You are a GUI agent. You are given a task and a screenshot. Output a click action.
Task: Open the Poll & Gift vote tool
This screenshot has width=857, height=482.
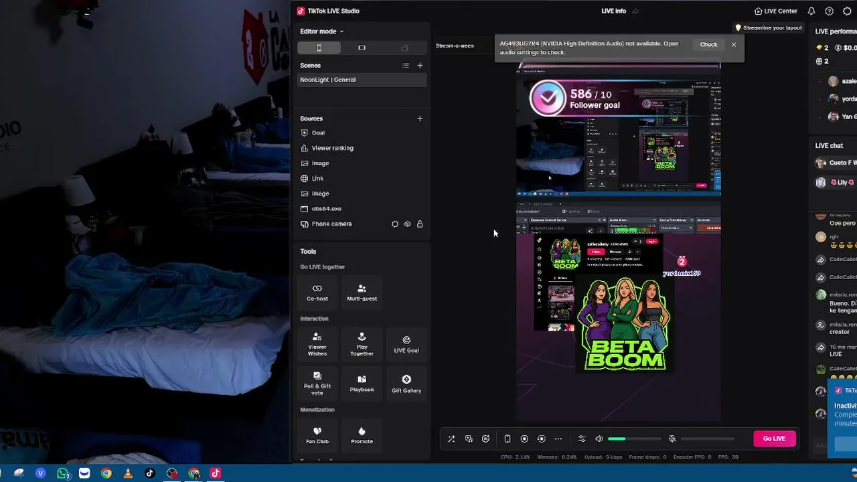click(317, 383)
